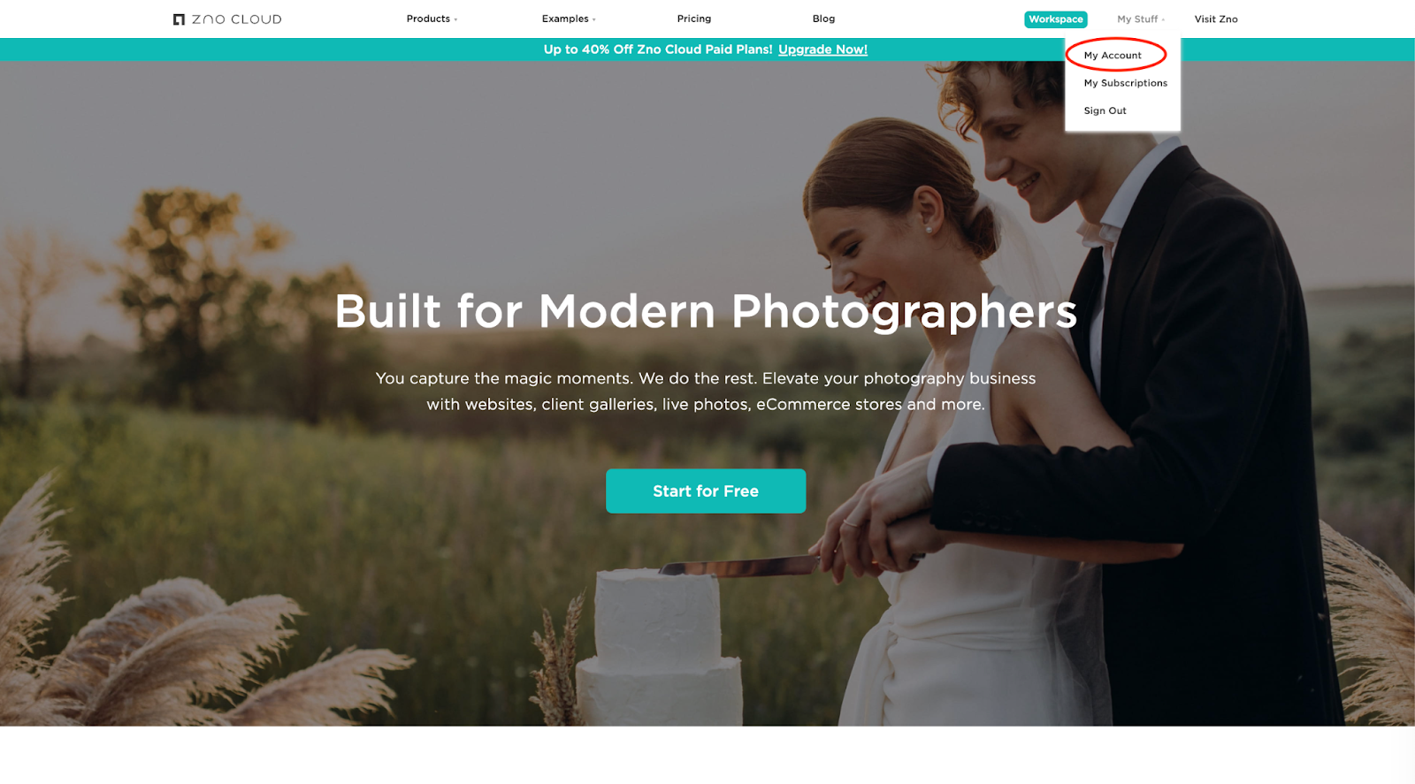Click the Upgrade Now! banner link
Screen dimensions: 1415x784
coord(822,49)
